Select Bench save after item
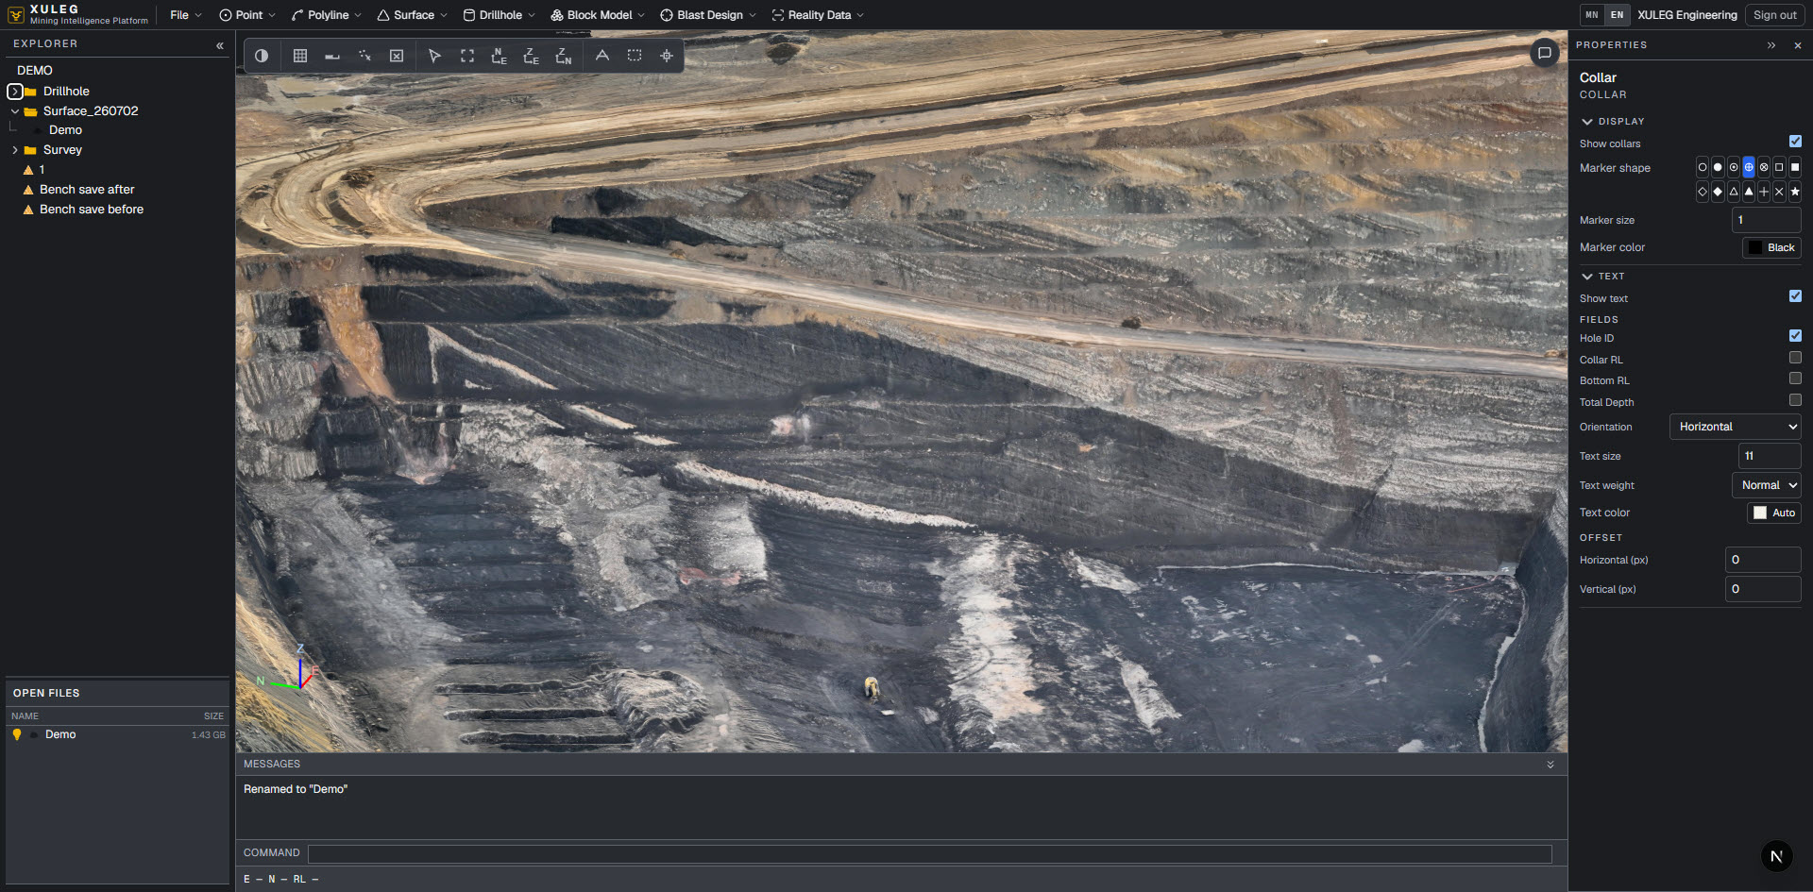The height and width of the screenshot is (892, 1813). pyautogui.click(x=87, y=190)
